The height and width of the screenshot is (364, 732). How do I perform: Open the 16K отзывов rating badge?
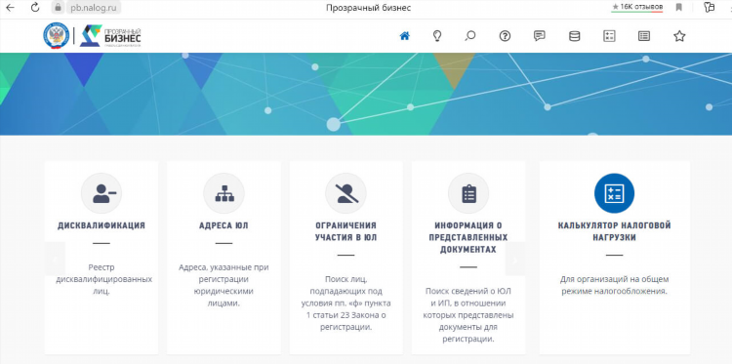(636, 7)
